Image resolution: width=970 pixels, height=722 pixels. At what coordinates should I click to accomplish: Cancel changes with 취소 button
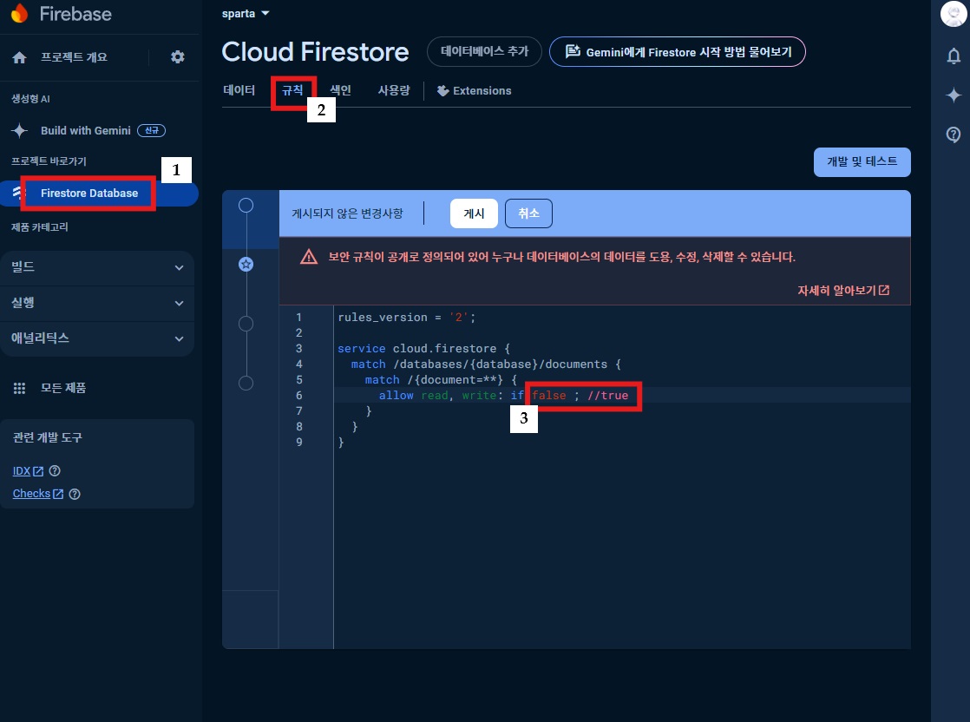click(528, 213)
